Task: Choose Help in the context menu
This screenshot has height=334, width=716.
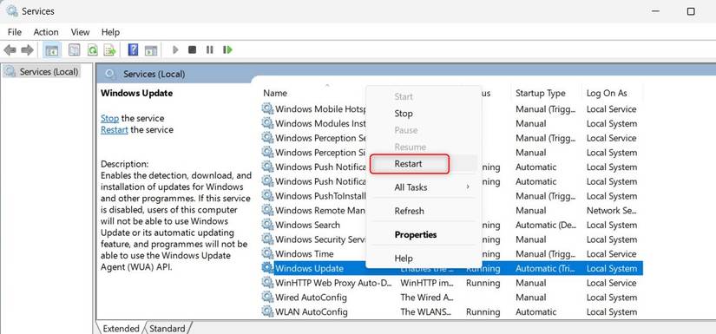Action: click(x=424, y=259)
